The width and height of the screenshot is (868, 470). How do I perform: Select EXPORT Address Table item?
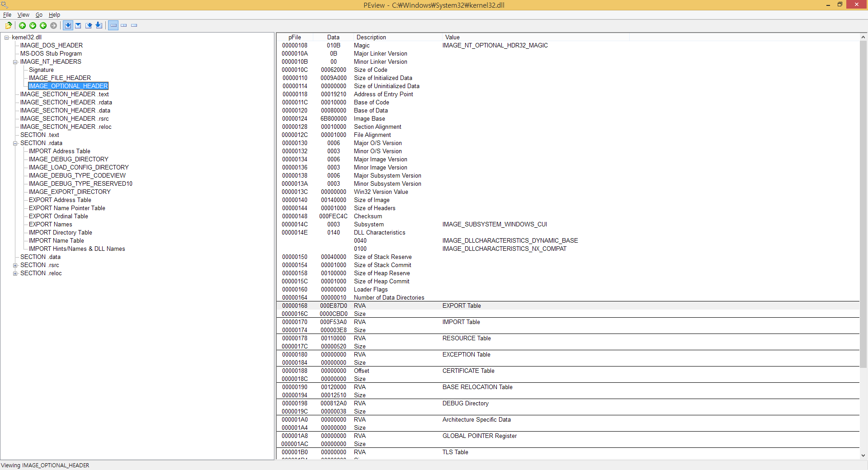[x=60, y=200]
